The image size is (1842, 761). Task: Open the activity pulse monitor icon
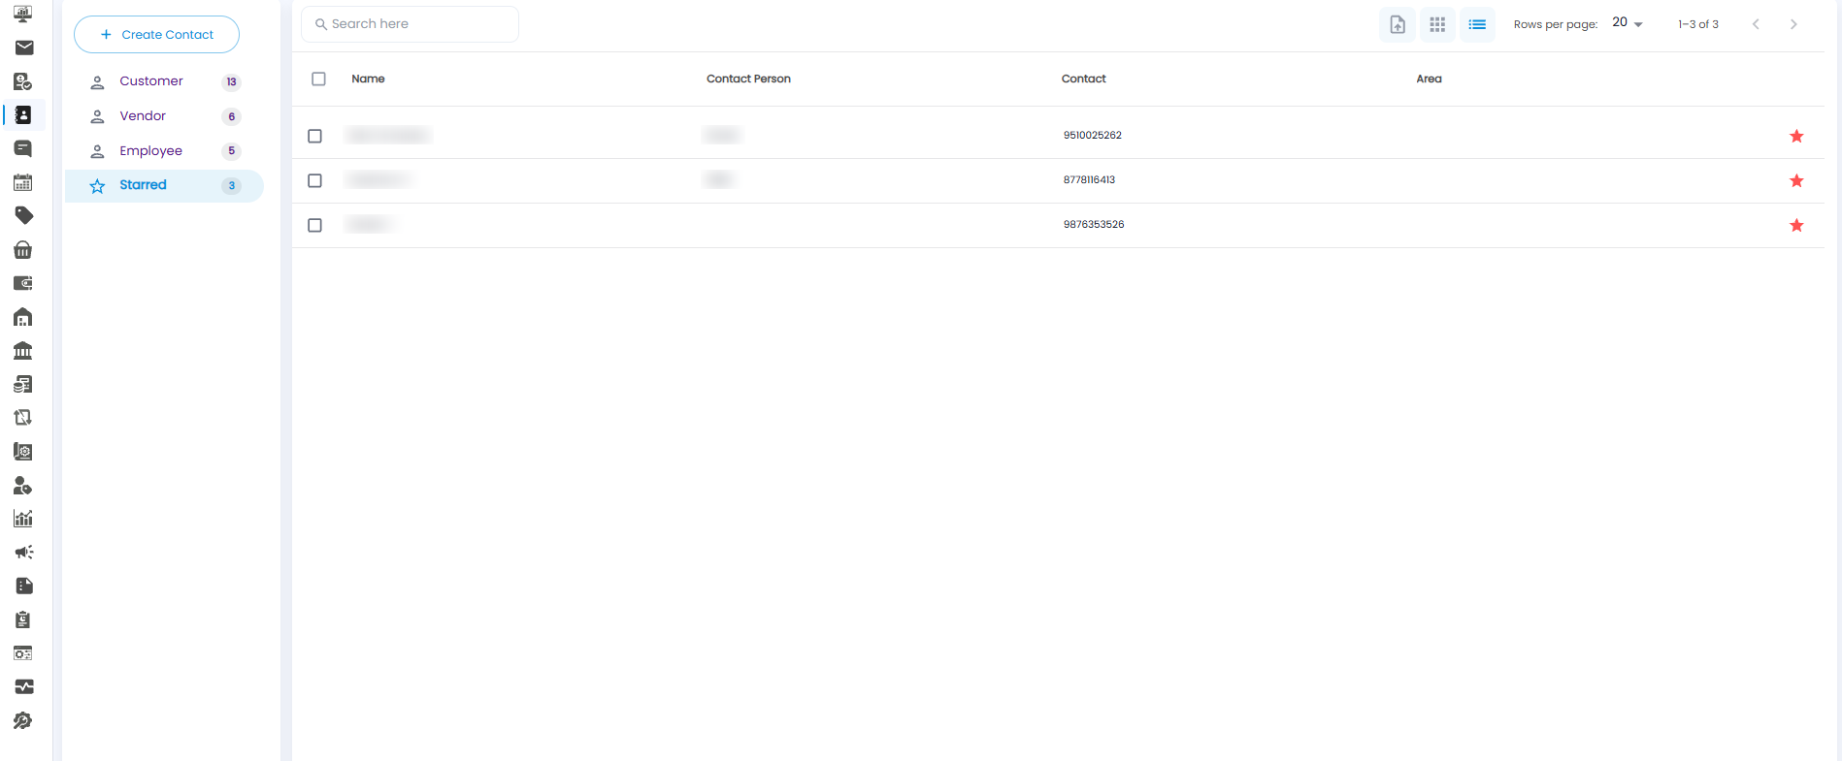tap(23, 686)
